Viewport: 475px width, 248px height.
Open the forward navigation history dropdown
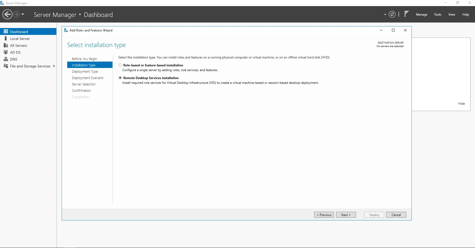(x=22, y=14)
